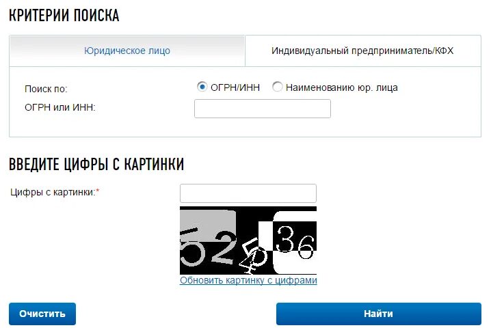Screen dimensions: 491x330
Task: Refresh captcha via Обновить картинку с цифрами
Action: coord(248,280)
